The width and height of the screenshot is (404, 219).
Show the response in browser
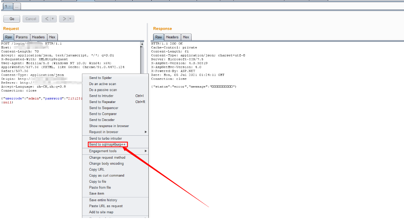[x=110, y=126]
